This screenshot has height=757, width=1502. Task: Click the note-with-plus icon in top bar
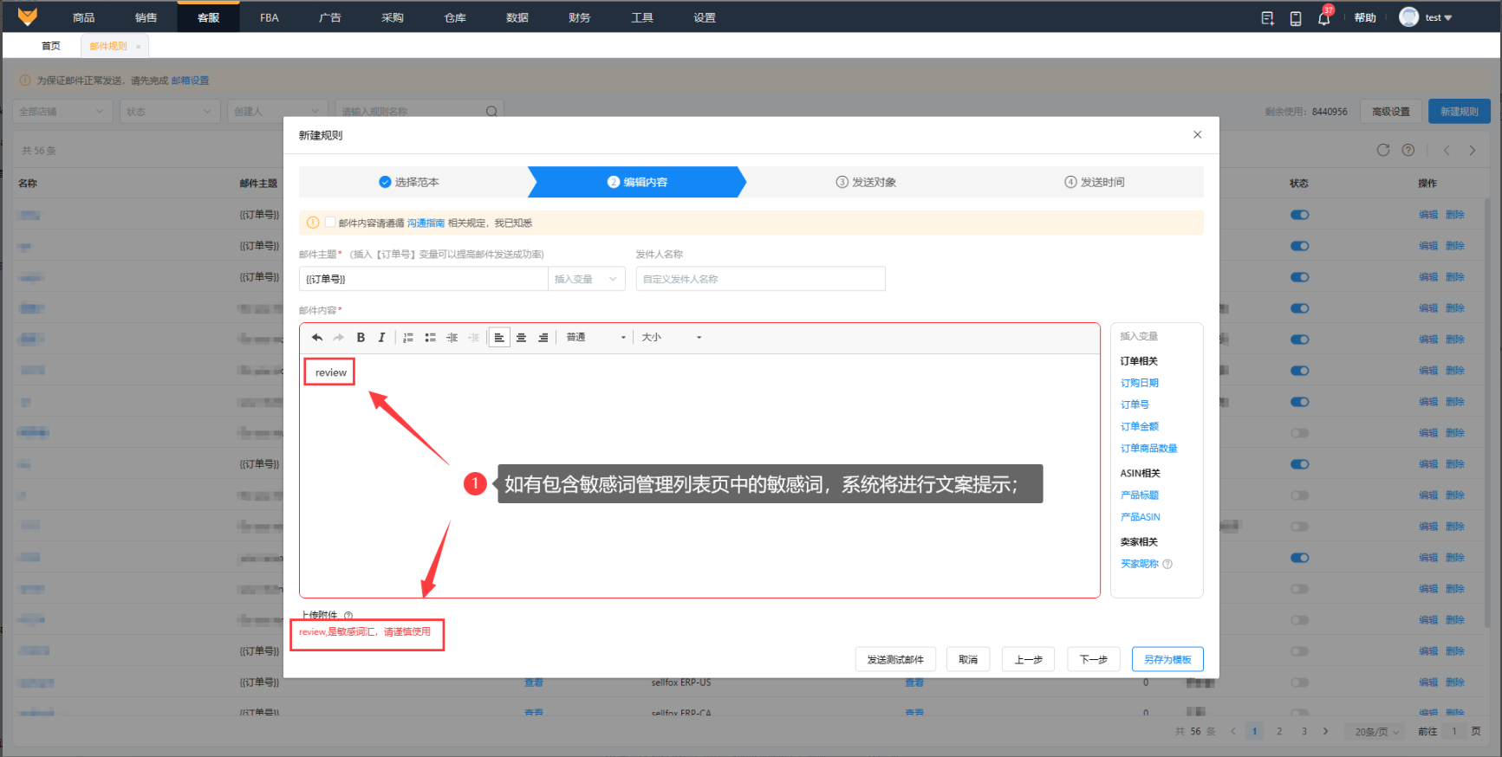point(1267,18)
